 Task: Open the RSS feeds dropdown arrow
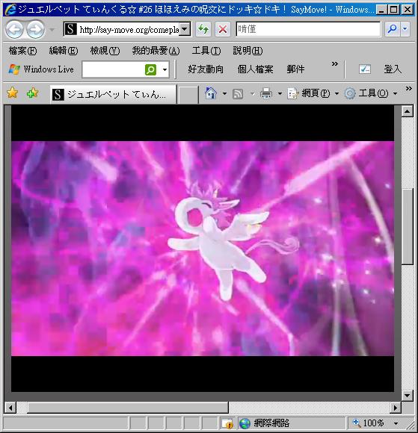coord(252,93)
